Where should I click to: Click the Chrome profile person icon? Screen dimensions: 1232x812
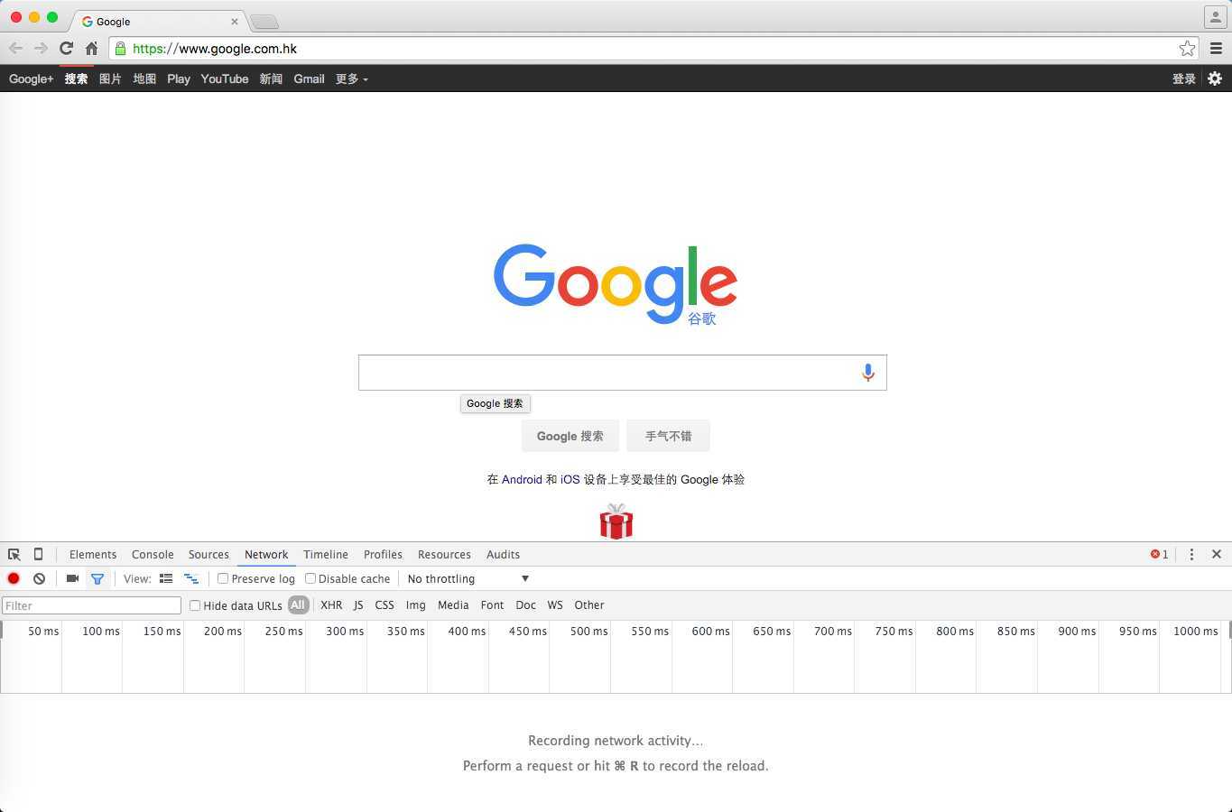(1215, 17)
